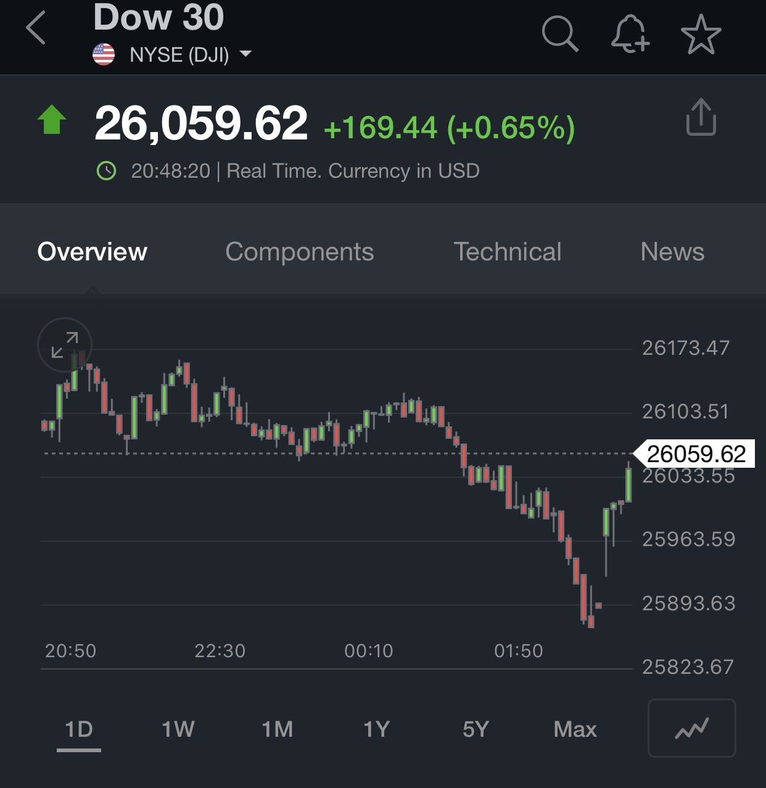Tap the share icon
The image size is (766, 788).
[x=701, y=117]
